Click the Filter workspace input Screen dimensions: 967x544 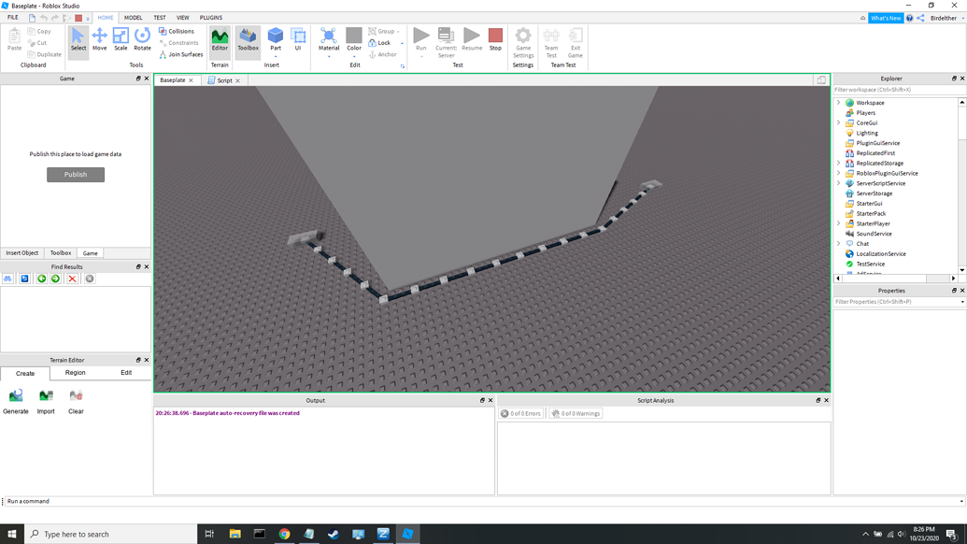[x=899, y=90]
